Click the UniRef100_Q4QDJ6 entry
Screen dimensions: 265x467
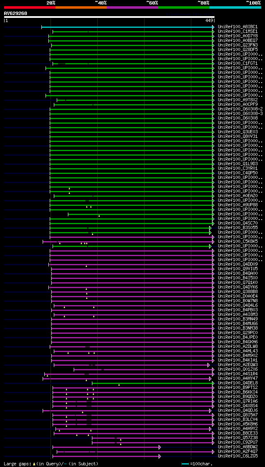coord(238,411)
